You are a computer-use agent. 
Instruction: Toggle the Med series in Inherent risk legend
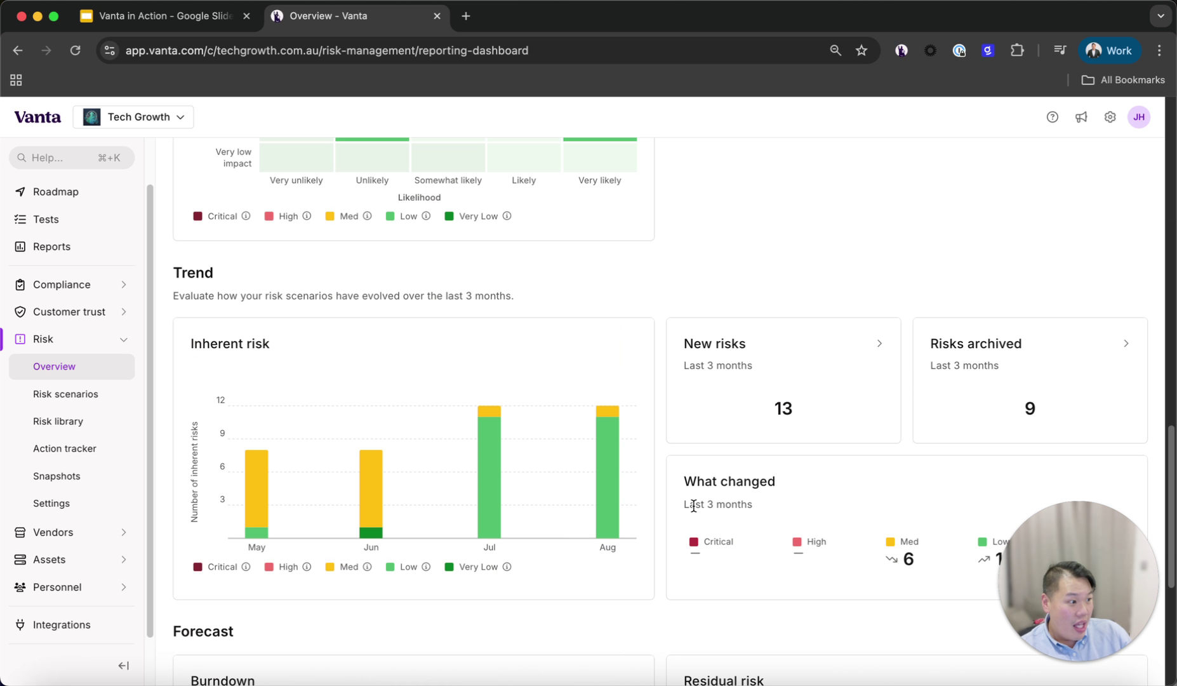[x=342, y=567]
